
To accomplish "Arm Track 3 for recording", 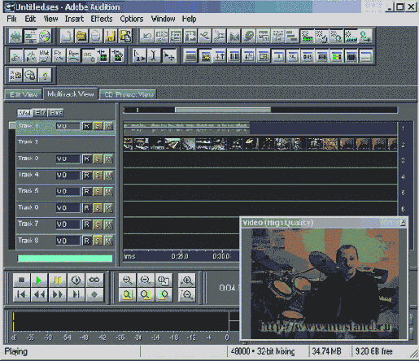I will 86,159.
